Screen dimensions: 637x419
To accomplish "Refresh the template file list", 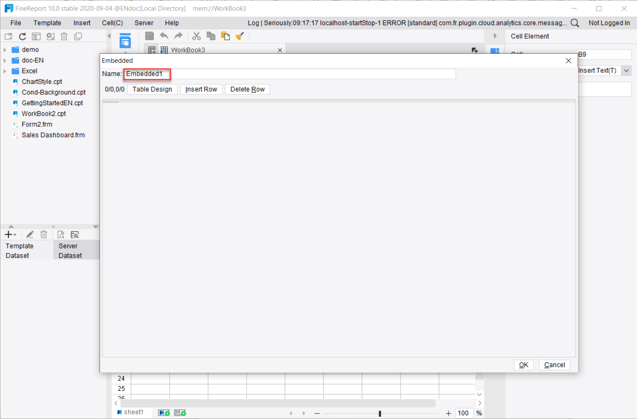I will (22, 36).
